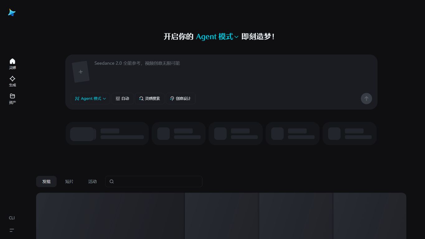The height and width of the screenshot is (239, 425).
Task: Add reference file with plus card
Action: pyautogui.click(x=81, y=72)
